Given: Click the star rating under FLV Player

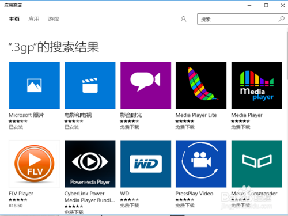Looking at the screenshot, I should click(x=18, y=200).
